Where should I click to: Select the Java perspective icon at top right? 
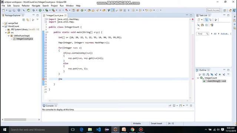[x=234, y=10]
